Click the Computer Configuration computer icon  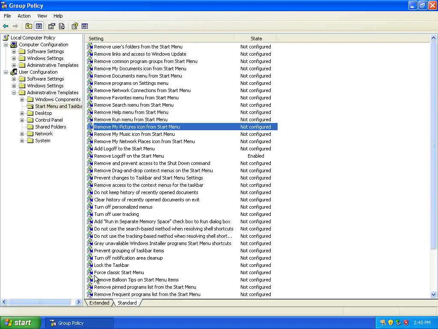[x=14, y=45]
